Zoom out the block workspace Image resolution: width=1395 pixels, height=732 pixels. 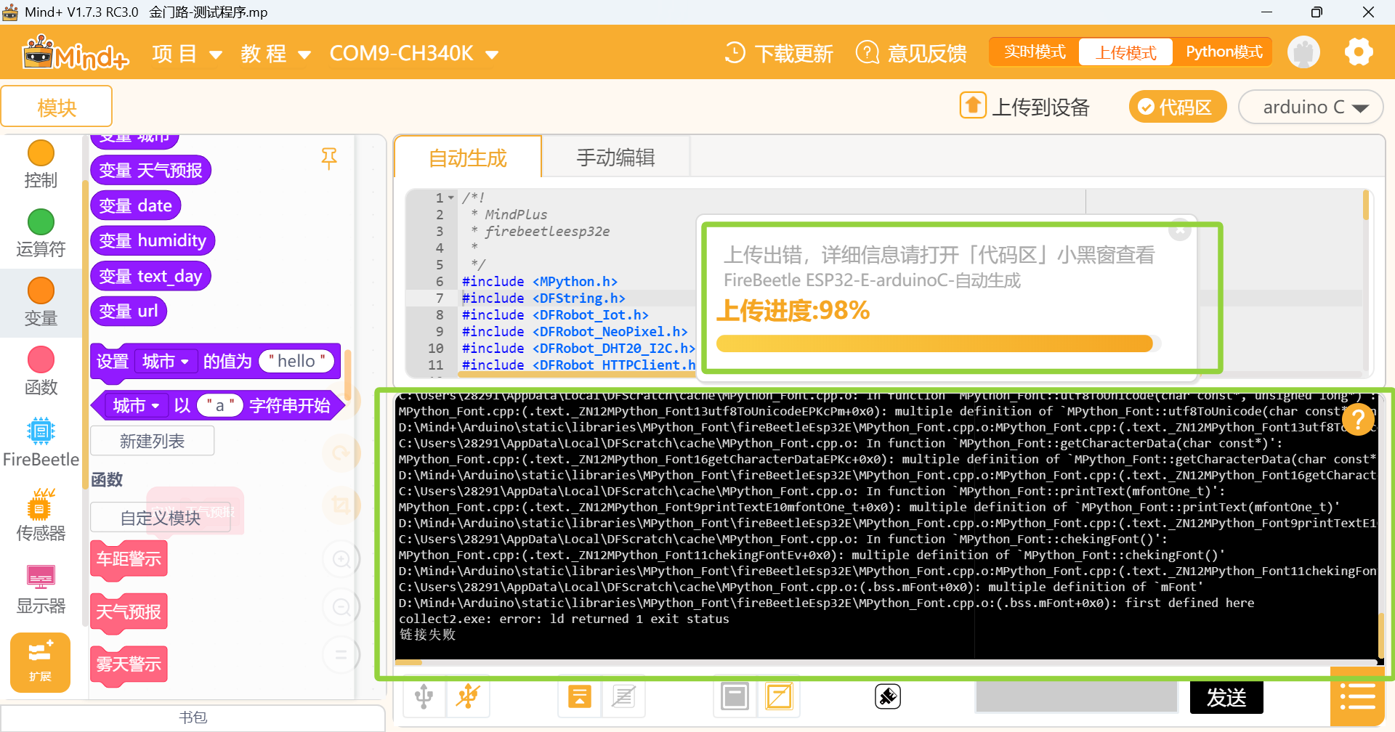pos(341,607)
